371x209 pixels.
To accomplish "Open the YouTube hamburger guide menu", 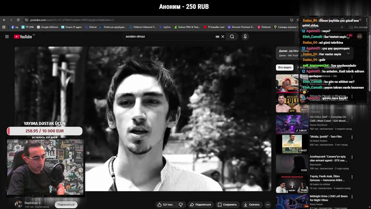I will click(x=7, y=37).
